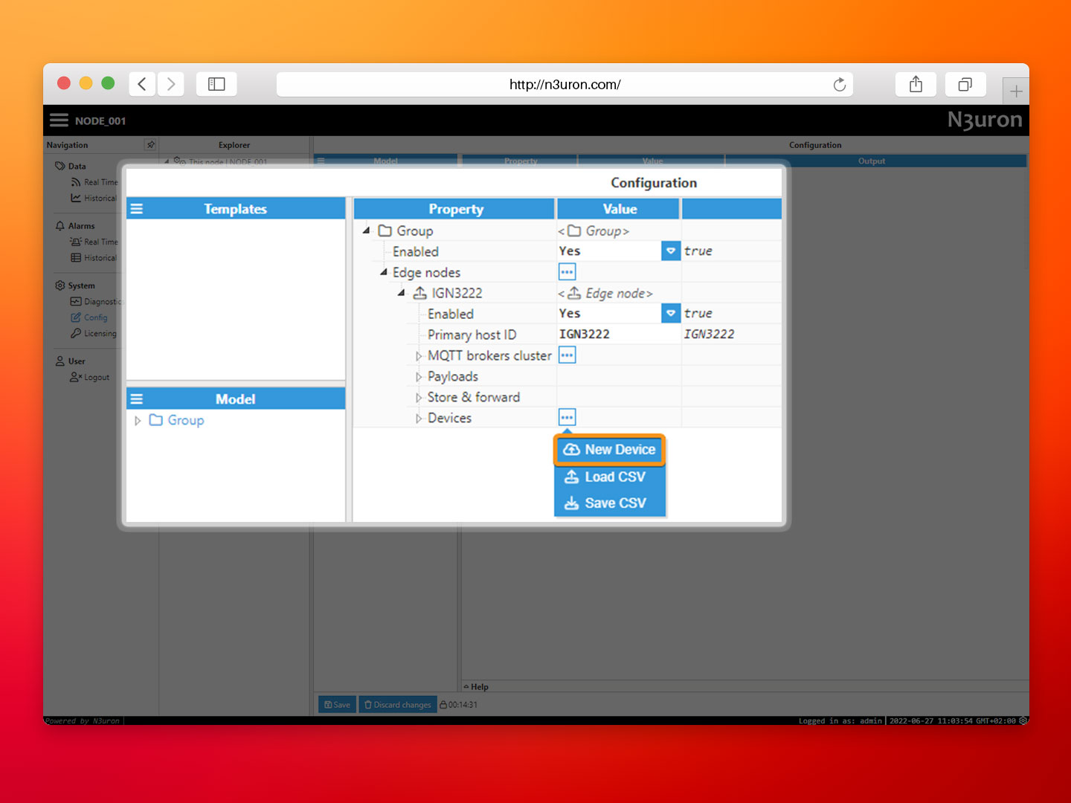Log out via the Logout item
Image resolution: width=1071 pixels, height=803 pixels.
coord(90,378)
